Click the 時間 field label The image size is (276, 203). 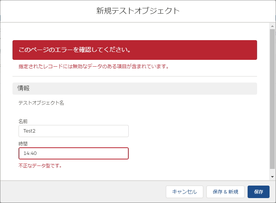(x=23, y=144)
